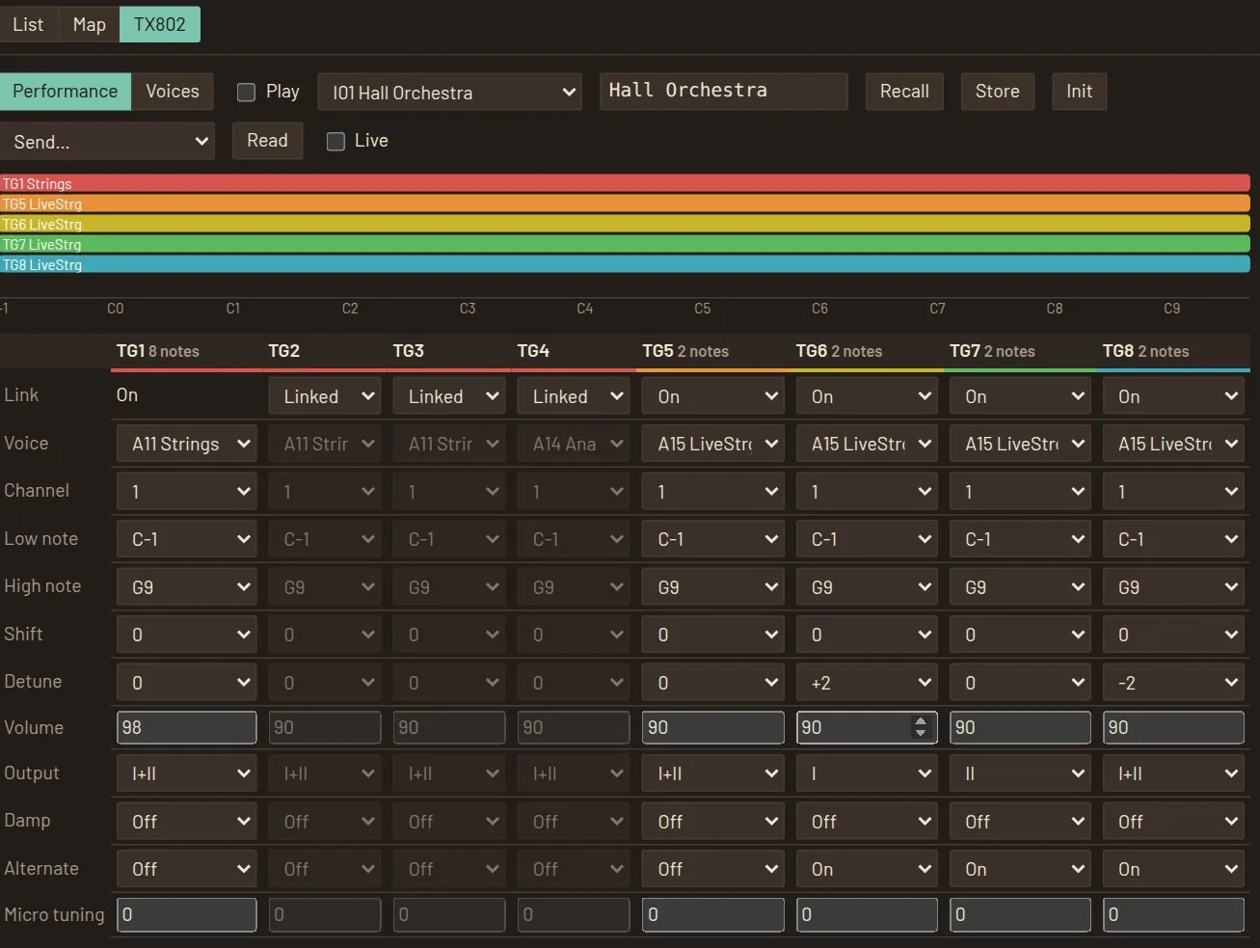Open the TG5 Link dropdown set to On
The width and height of the screenshot is (1260, 948).
[712, 396]
